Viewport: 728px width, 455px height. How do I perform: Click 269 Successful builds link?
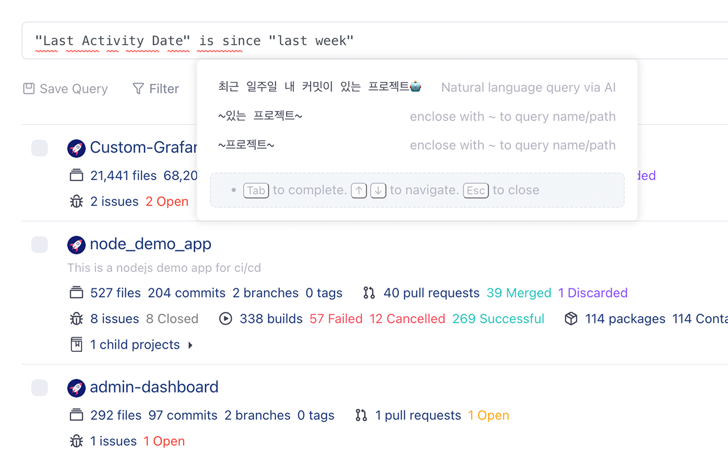(x=498, y=319)
